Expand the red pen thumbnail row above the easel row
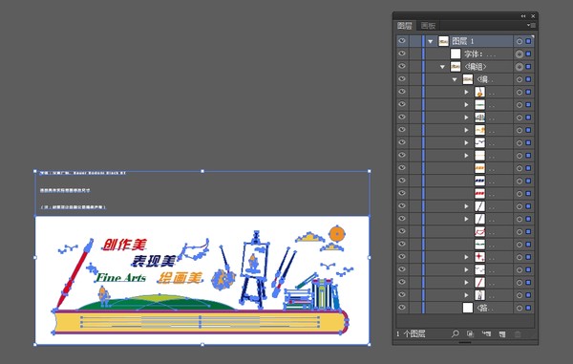The image size is (573, 364). [466, 283]
